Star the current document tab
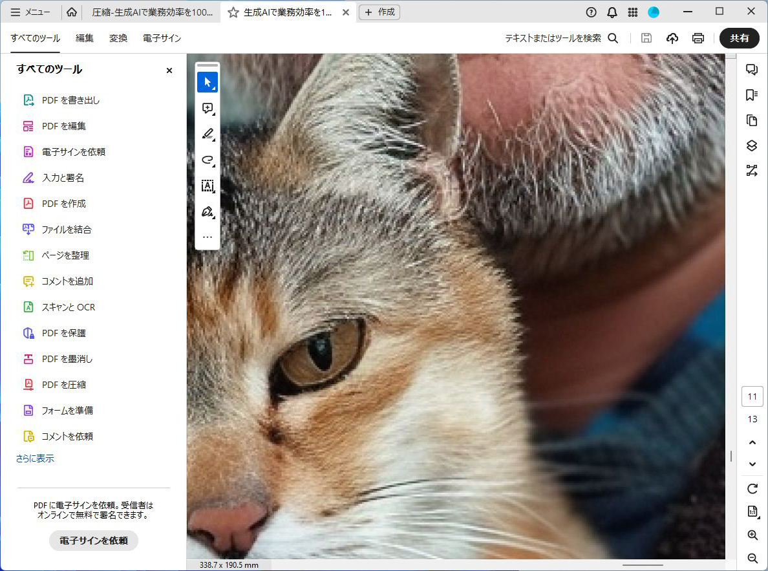 tap(233, 13)
